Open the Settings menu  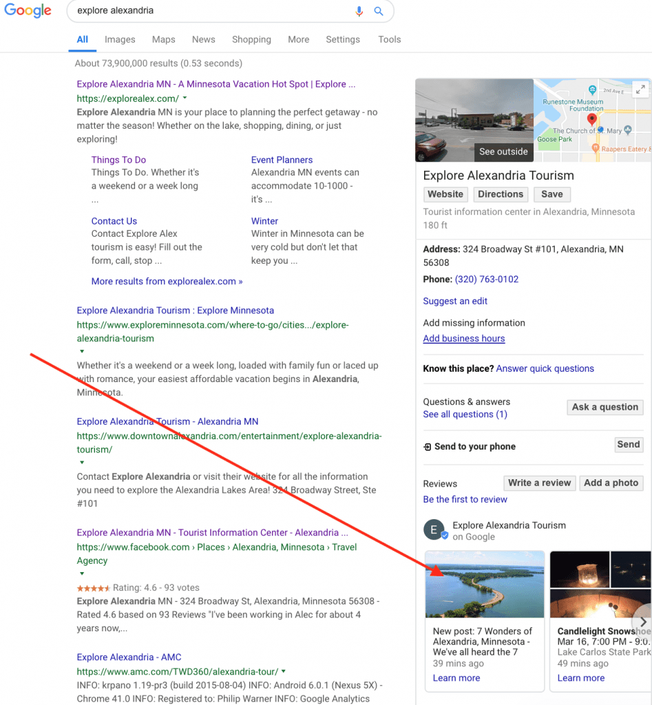[343, 39]
